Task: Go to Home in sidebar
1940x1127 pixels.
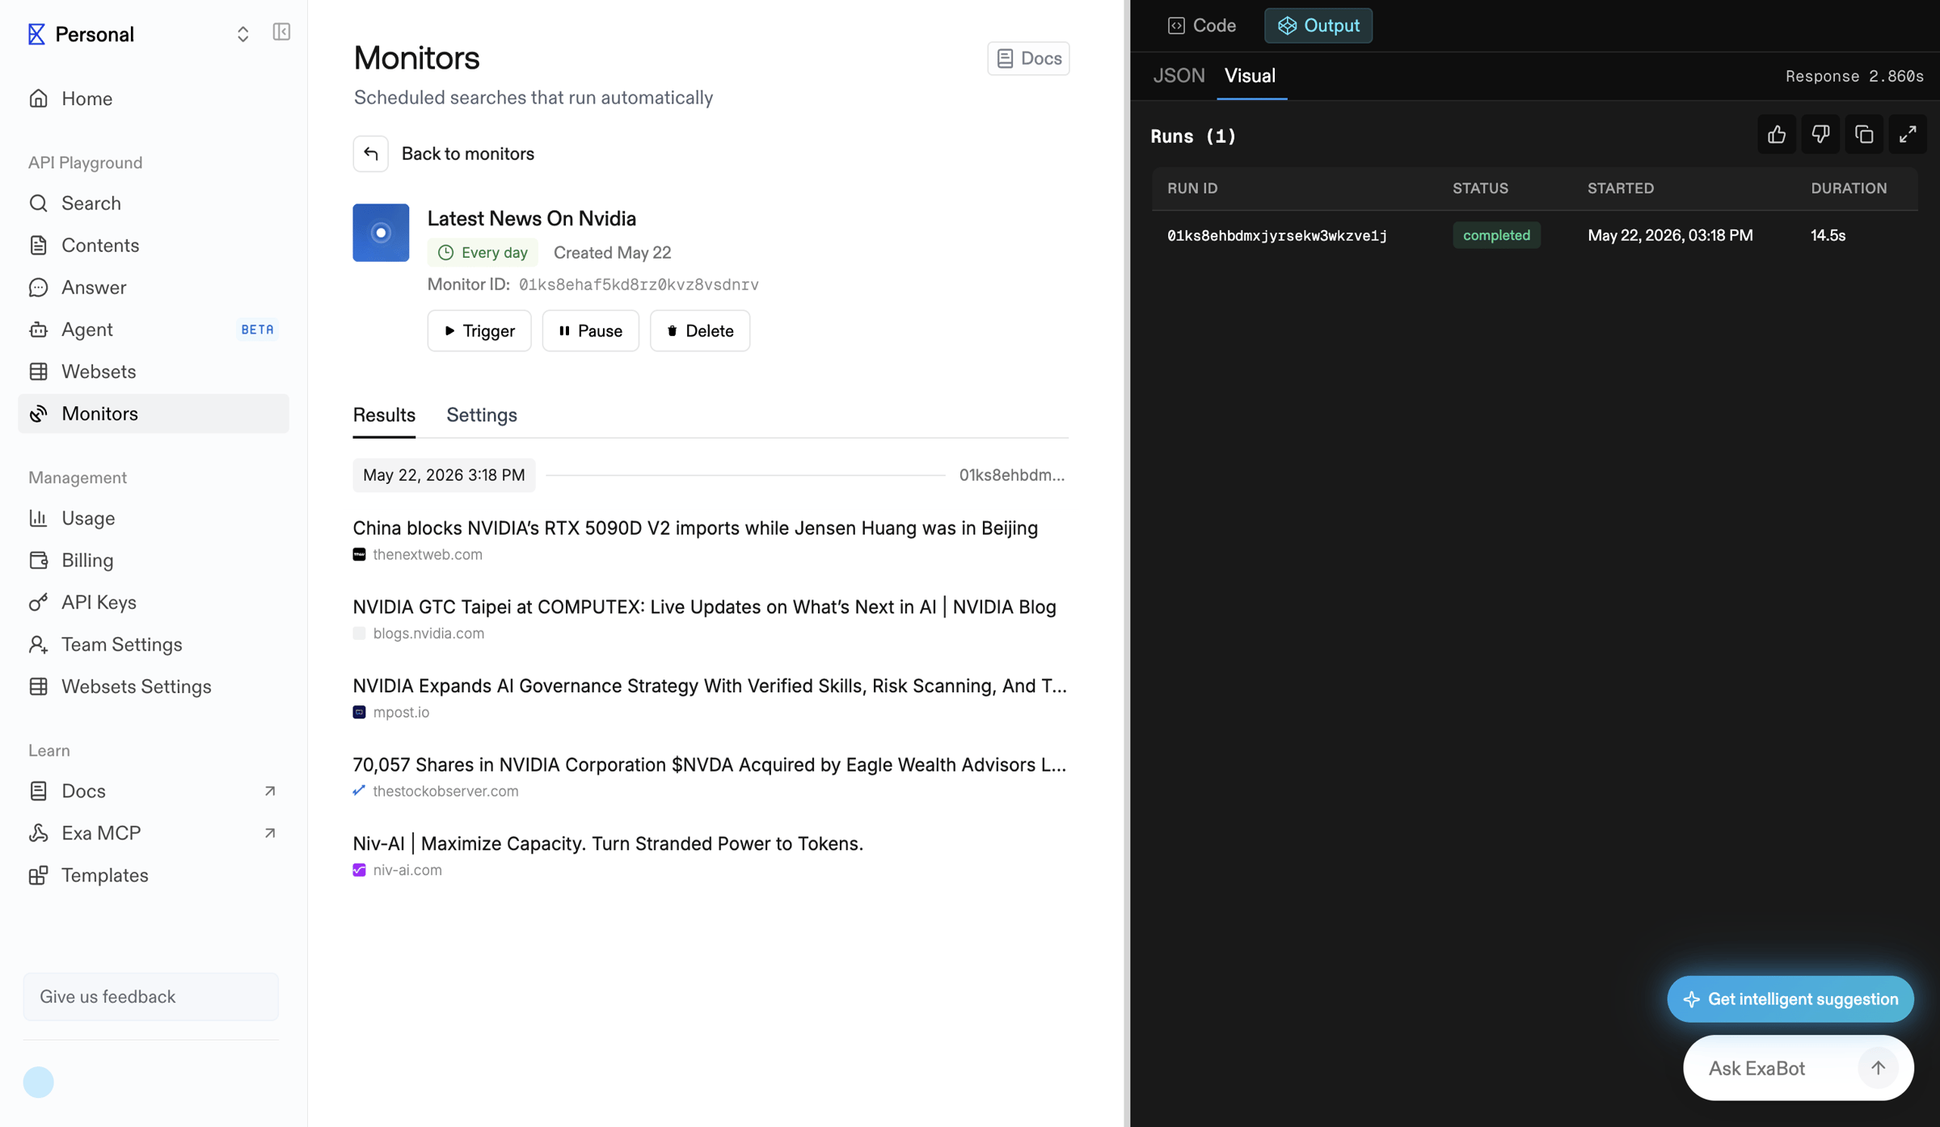Action: (154, 99)
